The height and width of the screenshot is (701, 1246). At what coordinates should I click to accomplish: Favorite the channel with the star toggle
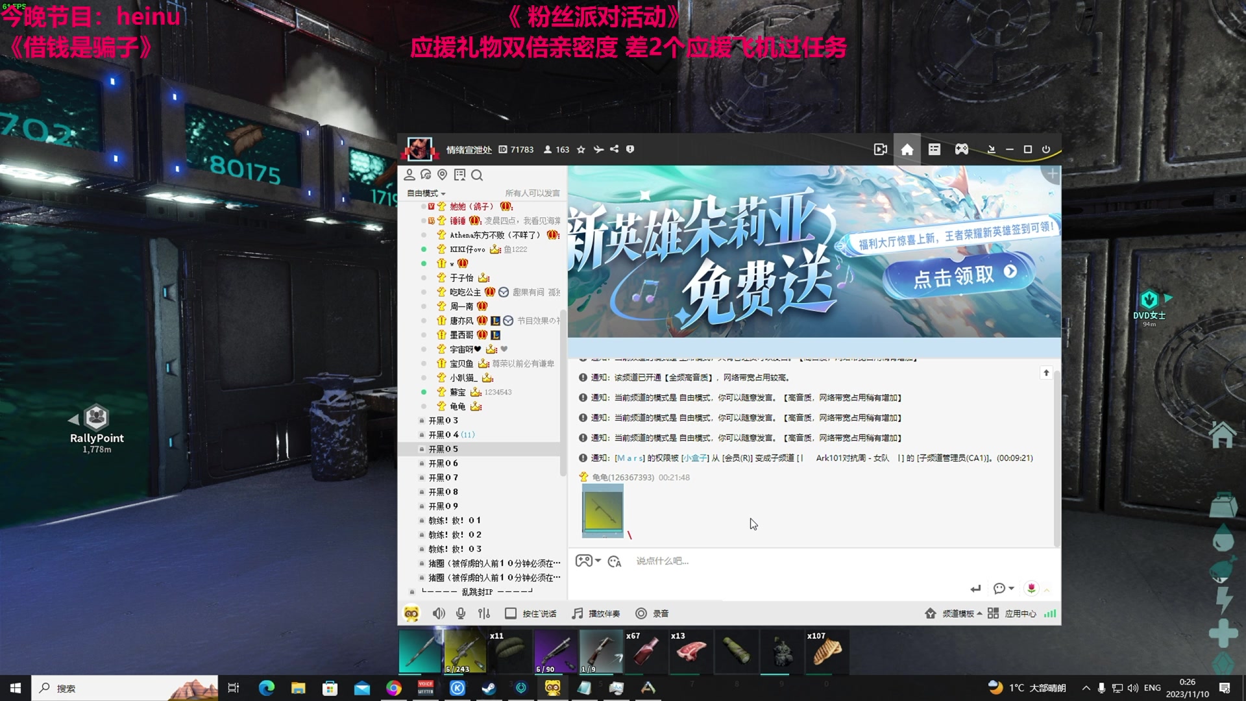[x=580, y=149]
